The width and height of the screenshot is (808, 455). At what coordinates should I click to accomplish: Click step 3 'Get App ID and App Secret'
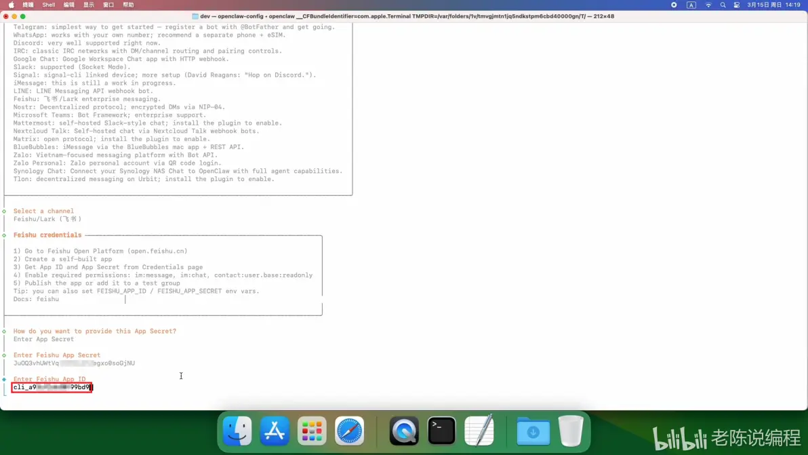click(x=108, y=267)
